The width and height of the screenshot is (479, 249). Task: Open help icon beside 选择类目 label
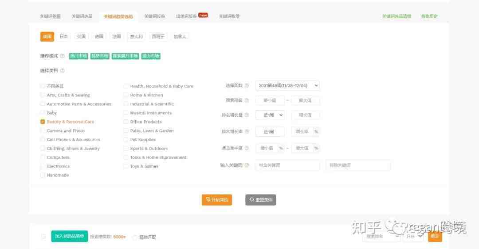pyautogui.click(x=63, y=71)
